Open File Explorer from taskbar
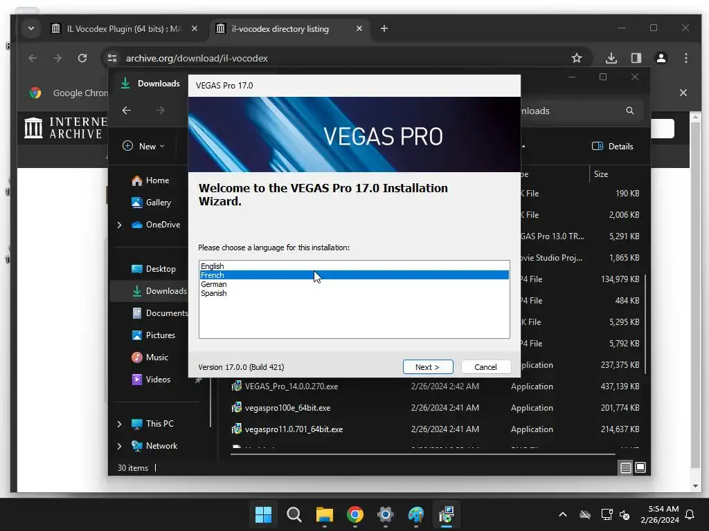This screenshot has width=709, height=531. pos(324,514)
